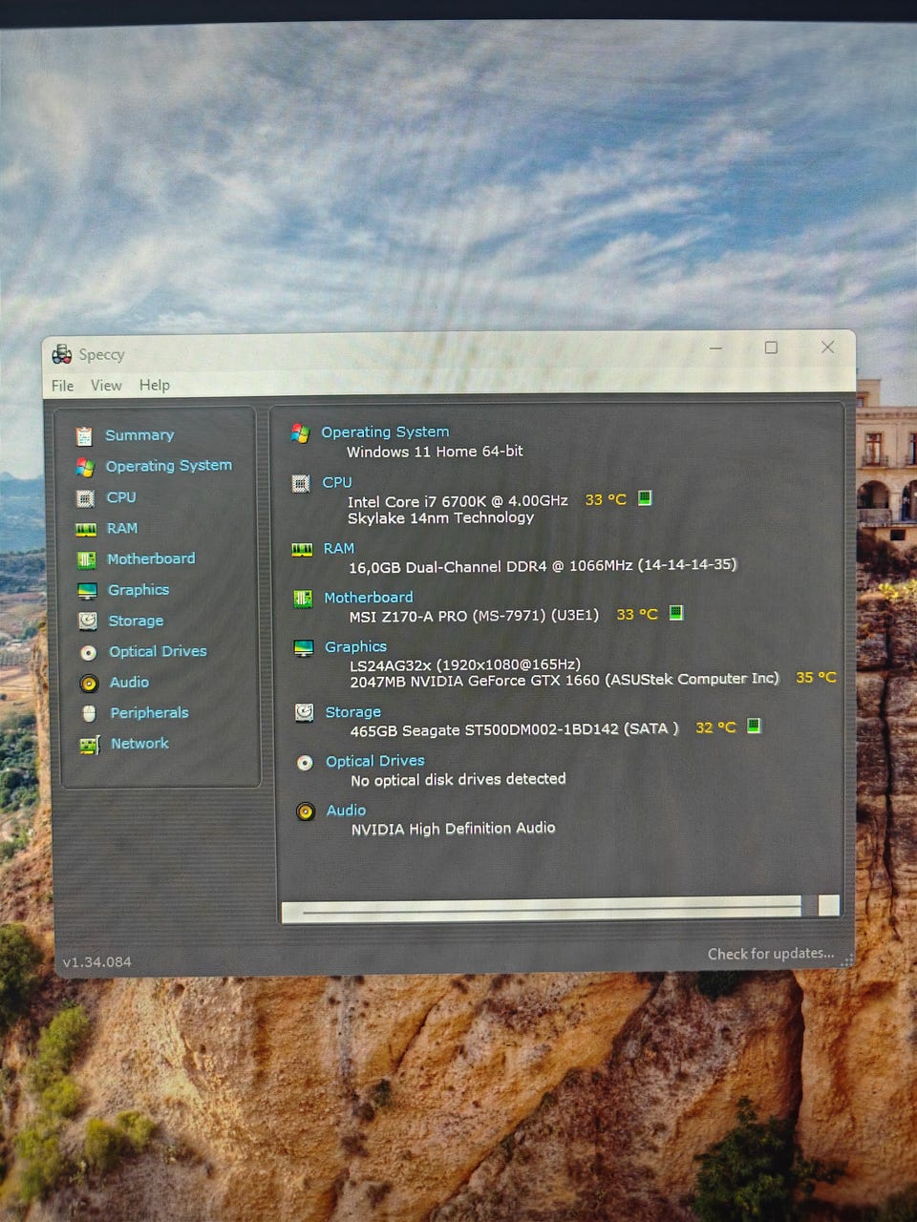Click the version label v1.34.084

pos(97,962)
